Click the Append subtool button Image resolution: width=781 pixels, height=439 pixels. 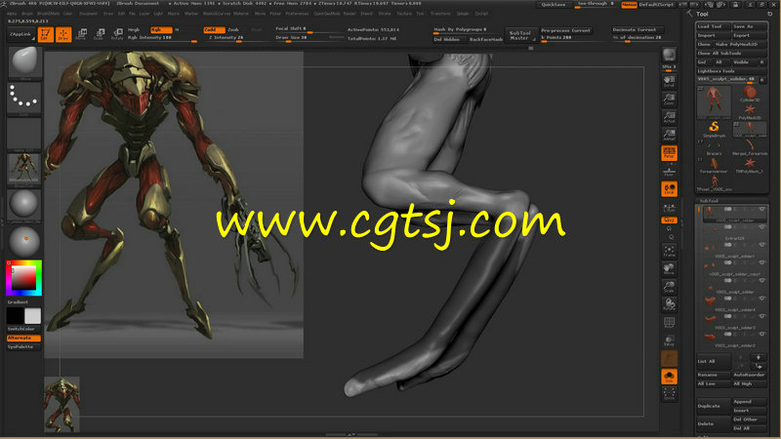749,401
